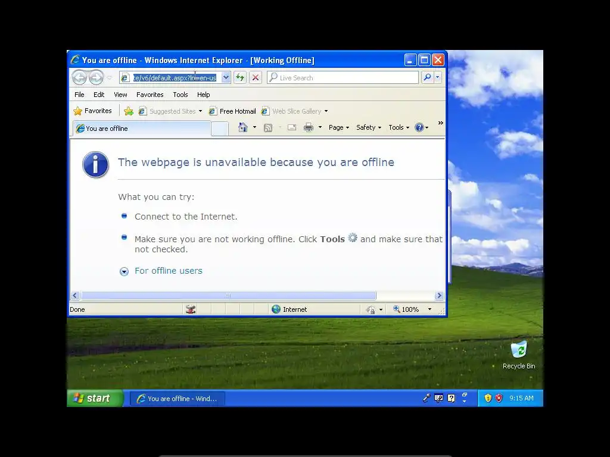610x457 pixels.
Task: Click the pen tool tray icon
Action: tap(427, 398)
